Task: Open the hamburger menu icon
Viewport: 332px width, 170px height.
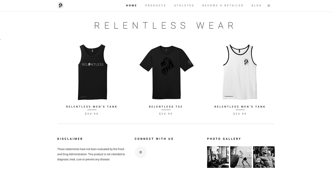Action: tap(269, 6)
